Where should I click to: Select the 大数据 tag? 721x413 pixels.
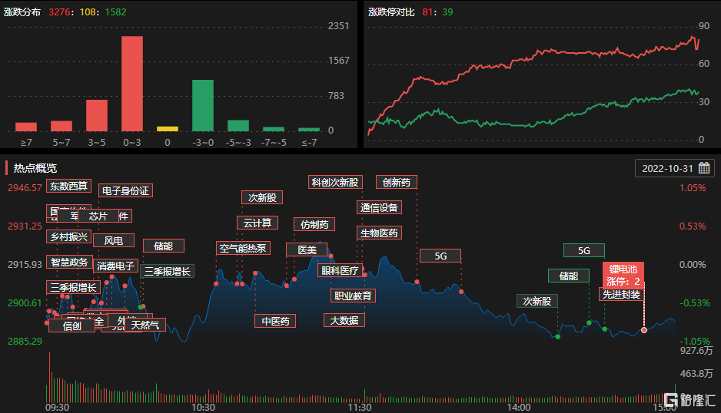point(344,320)
